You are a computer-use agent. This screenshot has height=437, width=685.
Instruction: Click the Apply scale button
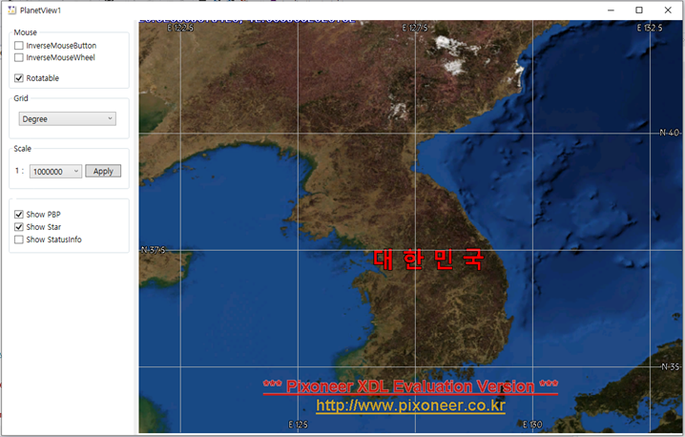[103, 172]
